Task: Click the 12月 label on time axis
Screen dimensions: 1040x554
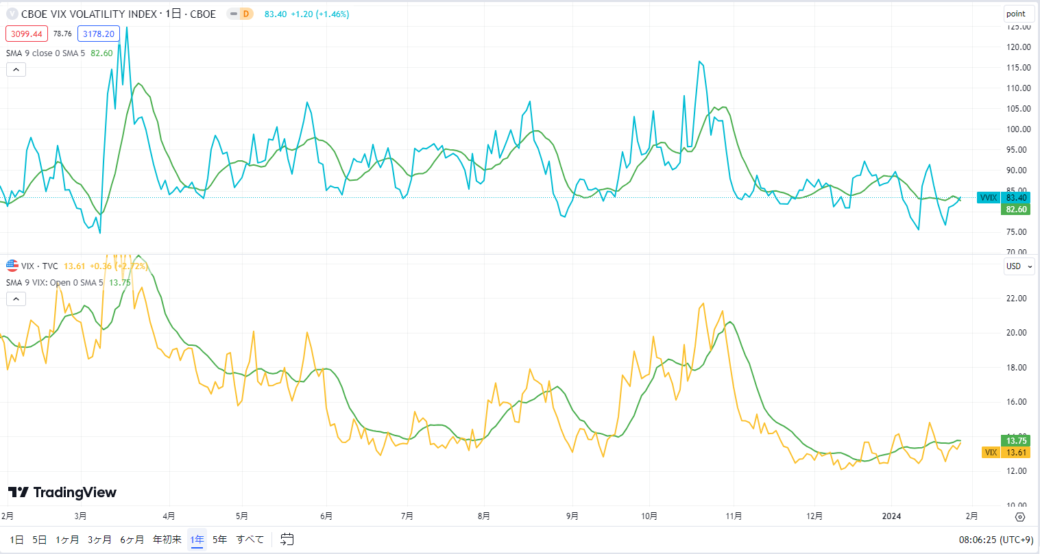Action: [814, 516]
